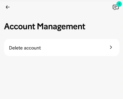Screen dimensions: 123x99
Task: Tap the green notification badge showing 1
Action: click(119, 4)
